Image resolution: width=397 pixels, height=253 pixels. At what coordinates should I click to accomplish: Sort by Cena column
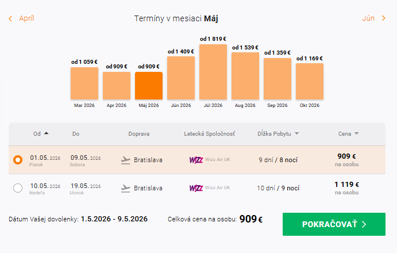click(356, 134)
